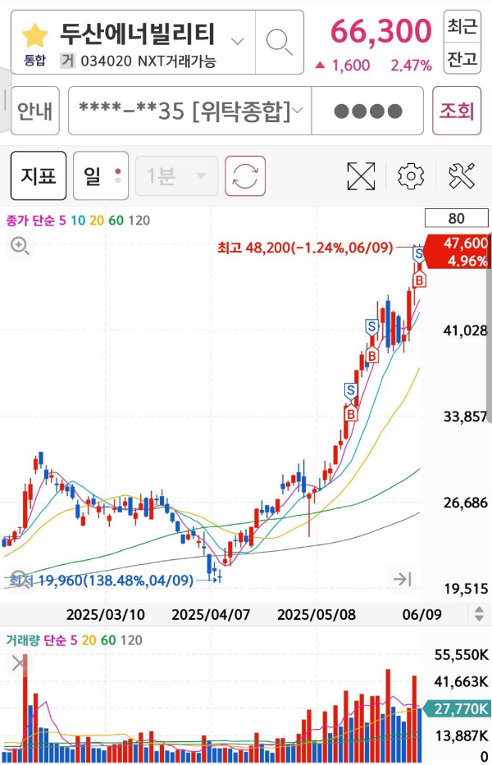
Task: Click the 06/09 date axis label
Action: [x=421, y=614]
